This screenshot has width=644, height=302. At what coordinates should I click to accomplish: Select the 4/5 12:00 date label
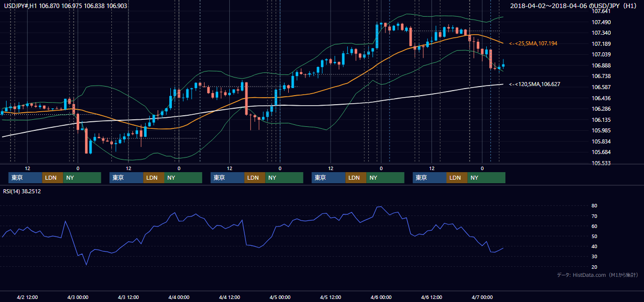pyautogui.click(x=331, y=297)
